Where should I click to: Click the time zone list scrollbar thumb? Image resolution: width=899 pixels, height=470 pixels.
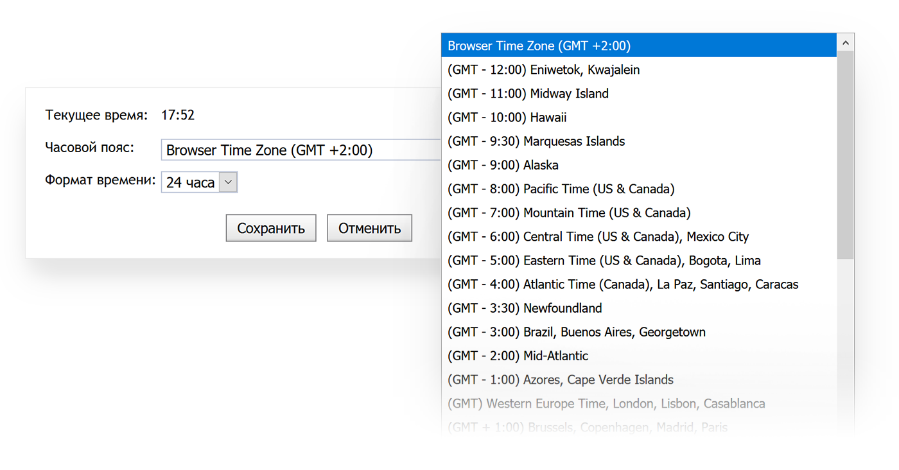845,154
